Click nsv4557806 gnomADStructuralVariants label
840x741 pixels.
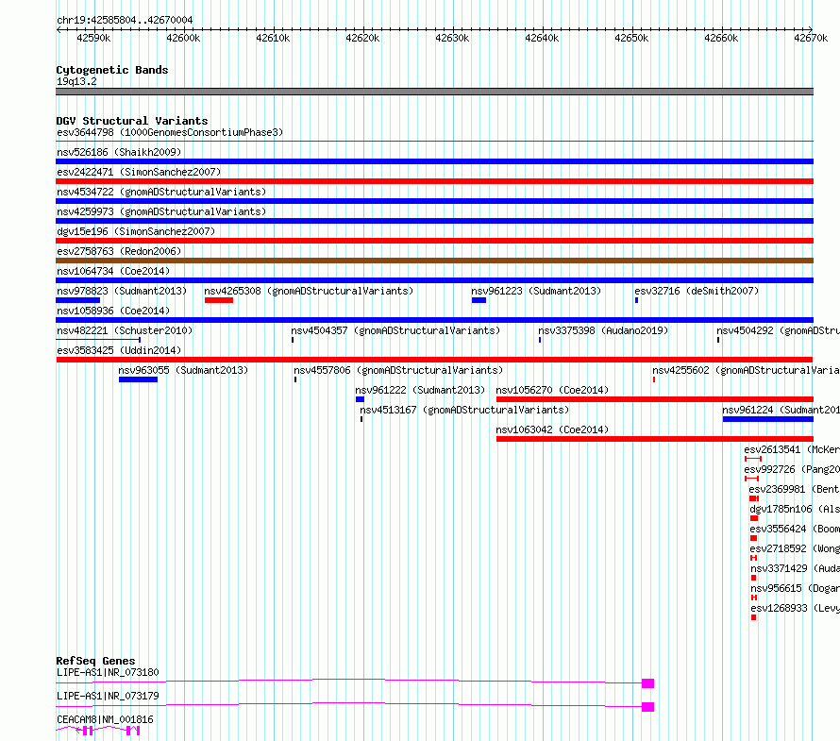point(398,370)
